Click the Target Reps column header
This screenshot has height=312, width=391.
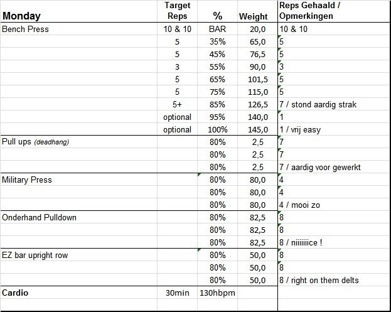click(x=176, y=11)
